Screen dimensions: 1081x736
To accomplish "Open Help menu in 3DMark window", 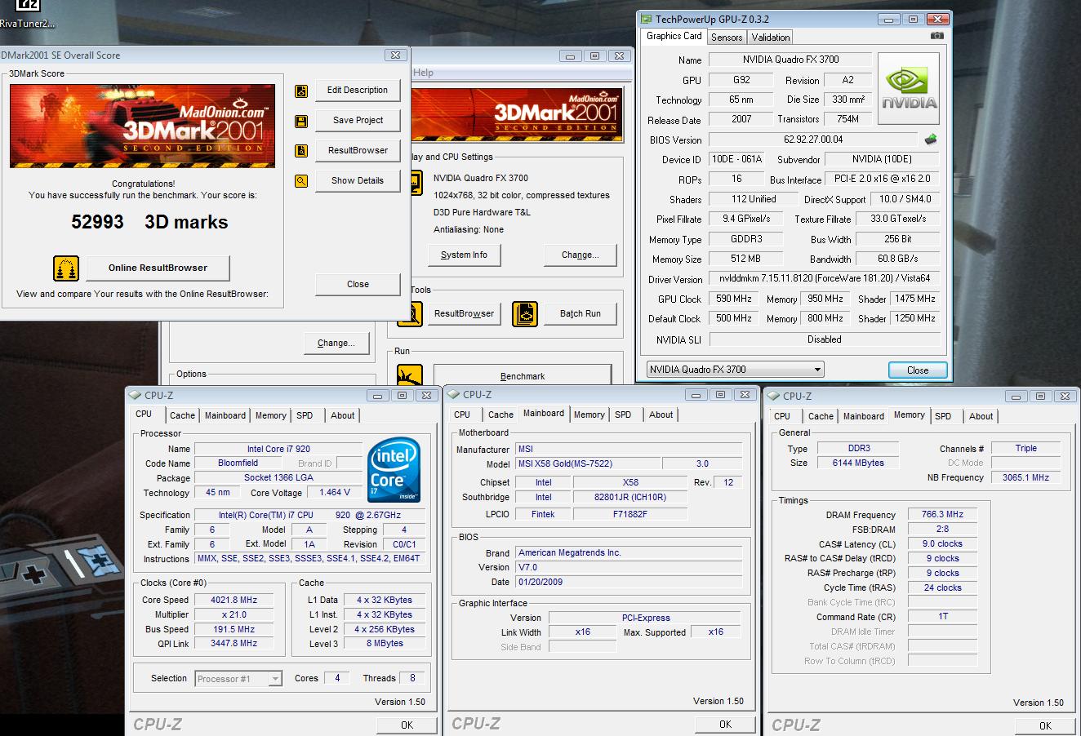I will pos(423,73).
